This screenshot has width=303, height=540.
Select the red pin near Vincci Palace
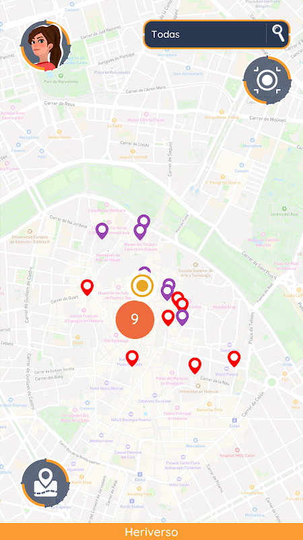tap(234, 359)
